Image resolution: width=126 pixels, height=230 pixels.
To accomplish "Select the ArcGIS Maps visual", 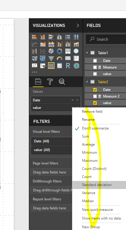I will point(76,66).
